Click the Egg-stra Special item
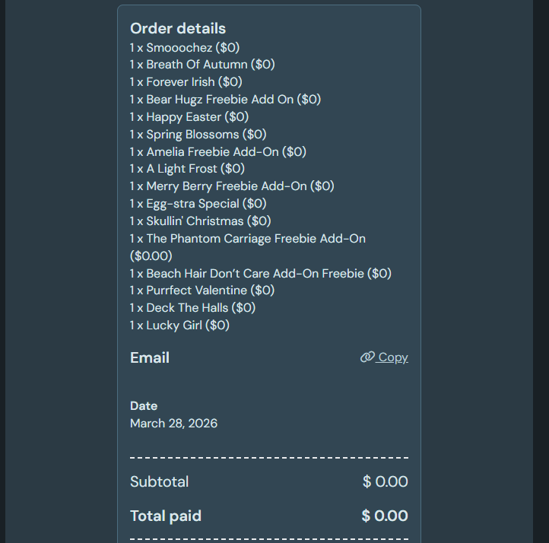 (198, 204)
